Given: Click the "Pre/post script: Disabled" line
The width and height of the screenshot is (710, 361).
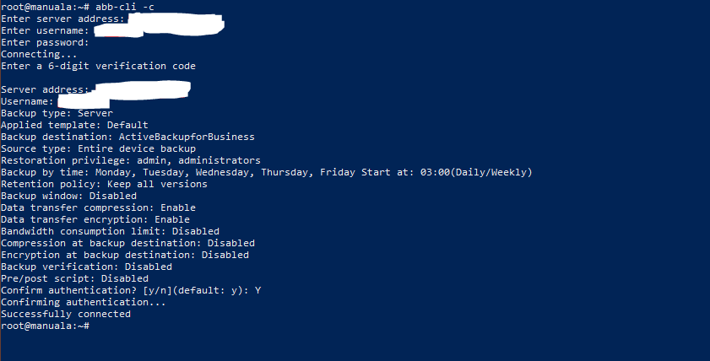Looking at the screenshot, I should point(74,278).
